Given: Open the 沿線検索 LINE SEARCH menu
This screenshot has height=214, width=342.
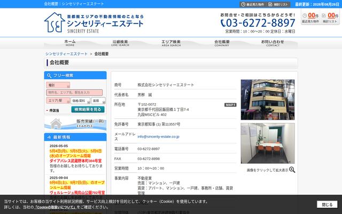Looking at the screenshot, I should click(x=120, y=43).
